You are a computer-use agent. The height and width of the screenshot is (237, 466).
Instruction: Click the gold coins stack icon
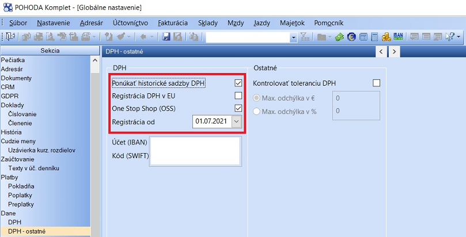pos(385,37)
